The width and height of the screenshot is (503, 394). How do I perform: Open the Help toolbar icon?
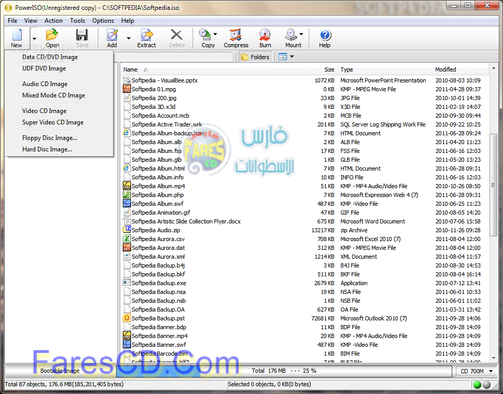coord(325,35)
